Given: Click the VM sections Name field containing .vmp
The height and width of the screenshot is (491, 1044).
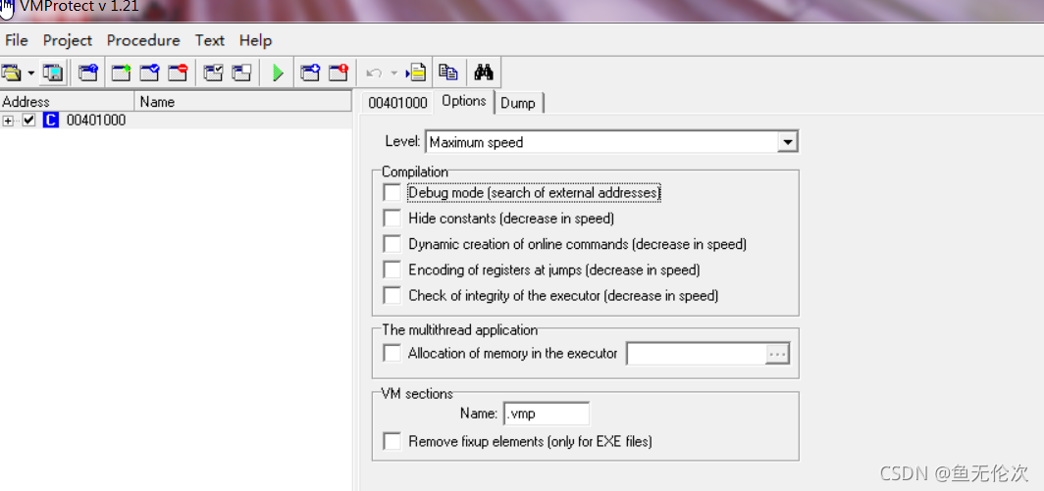Looking at the screenshot, I should pyautogui.click(x=547, y=414).
